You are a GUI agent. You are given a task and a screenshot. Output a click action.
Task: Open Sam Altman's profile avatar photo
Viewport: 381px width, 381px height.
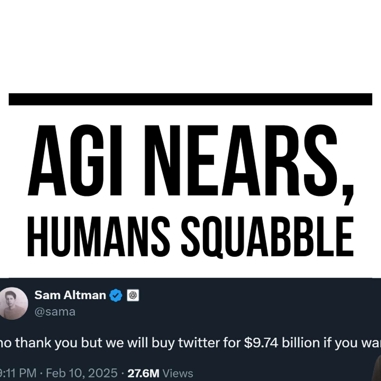(13, 303)
